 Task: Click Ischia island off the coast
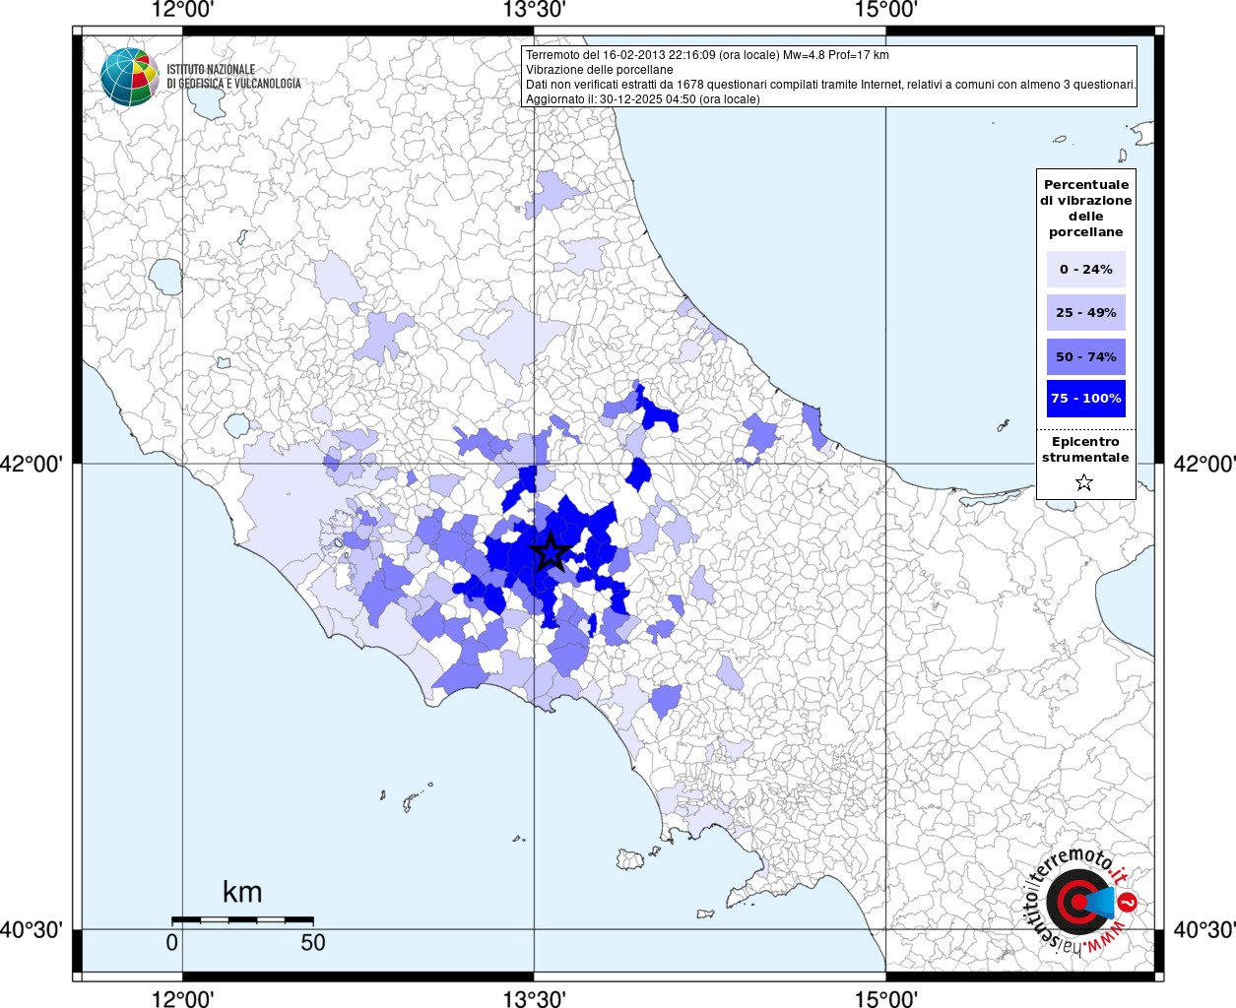tap(630, 859)
